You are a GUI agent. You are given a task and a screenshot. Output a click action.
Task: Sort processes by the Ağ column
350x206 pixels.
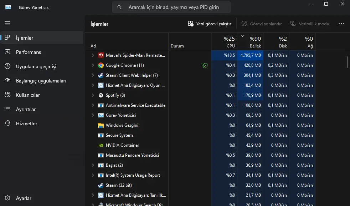(302, 41)
